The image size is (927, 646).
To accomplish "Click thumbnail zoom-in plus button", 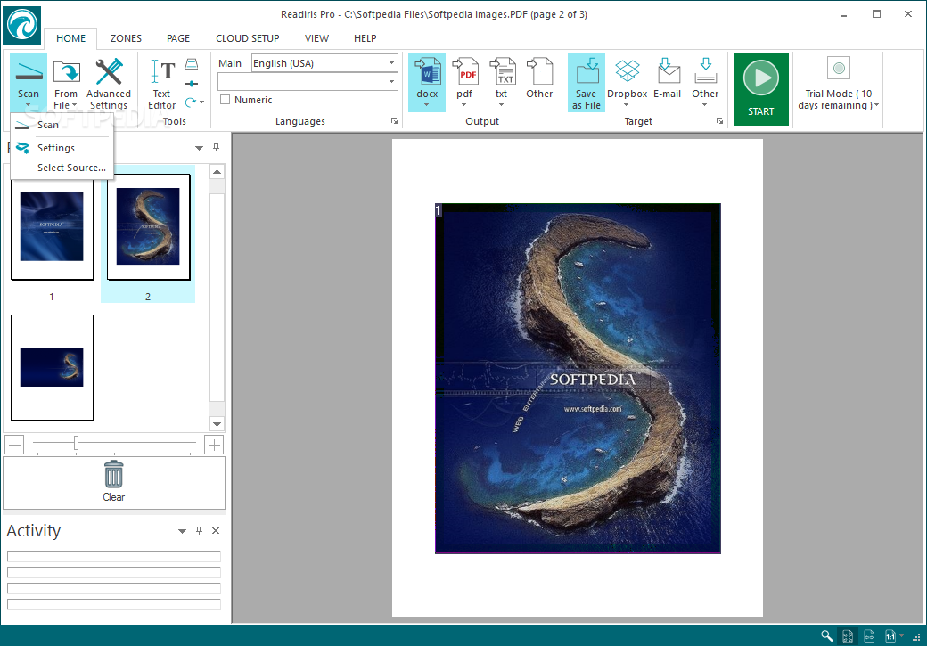I will coord(214,445).
